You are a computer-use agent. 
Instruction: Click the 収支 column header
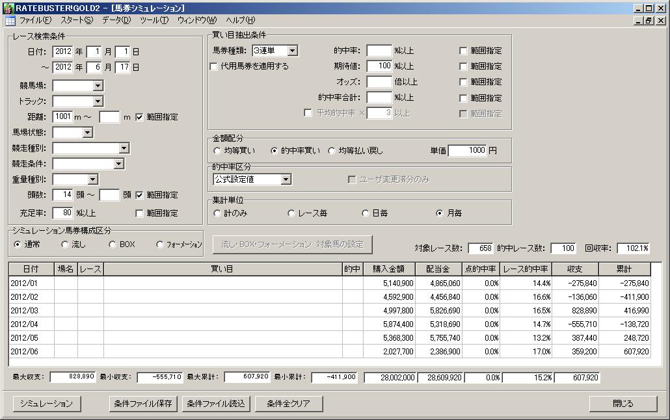575,269
